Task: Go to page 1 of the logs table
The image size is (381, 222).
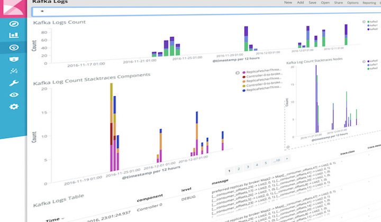Action: [229, 171]
